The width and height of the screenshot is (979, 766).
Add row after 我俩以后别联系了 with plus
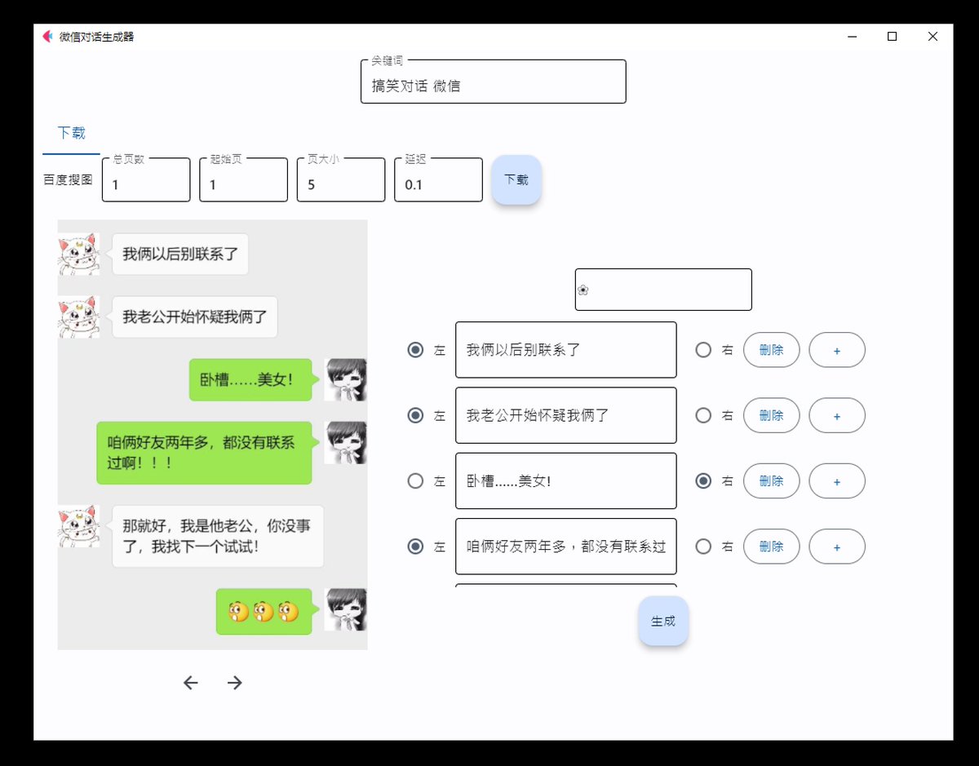click(837, 350)
